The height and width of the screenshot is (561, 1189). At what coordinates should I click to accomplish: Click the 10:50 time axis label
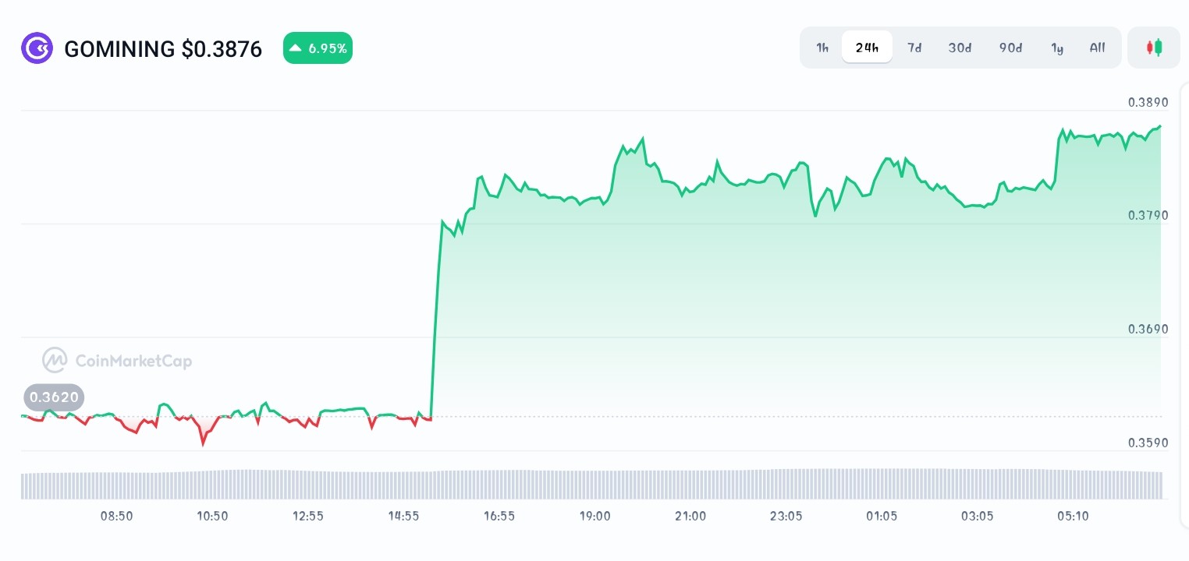click(x=212, y=516)
